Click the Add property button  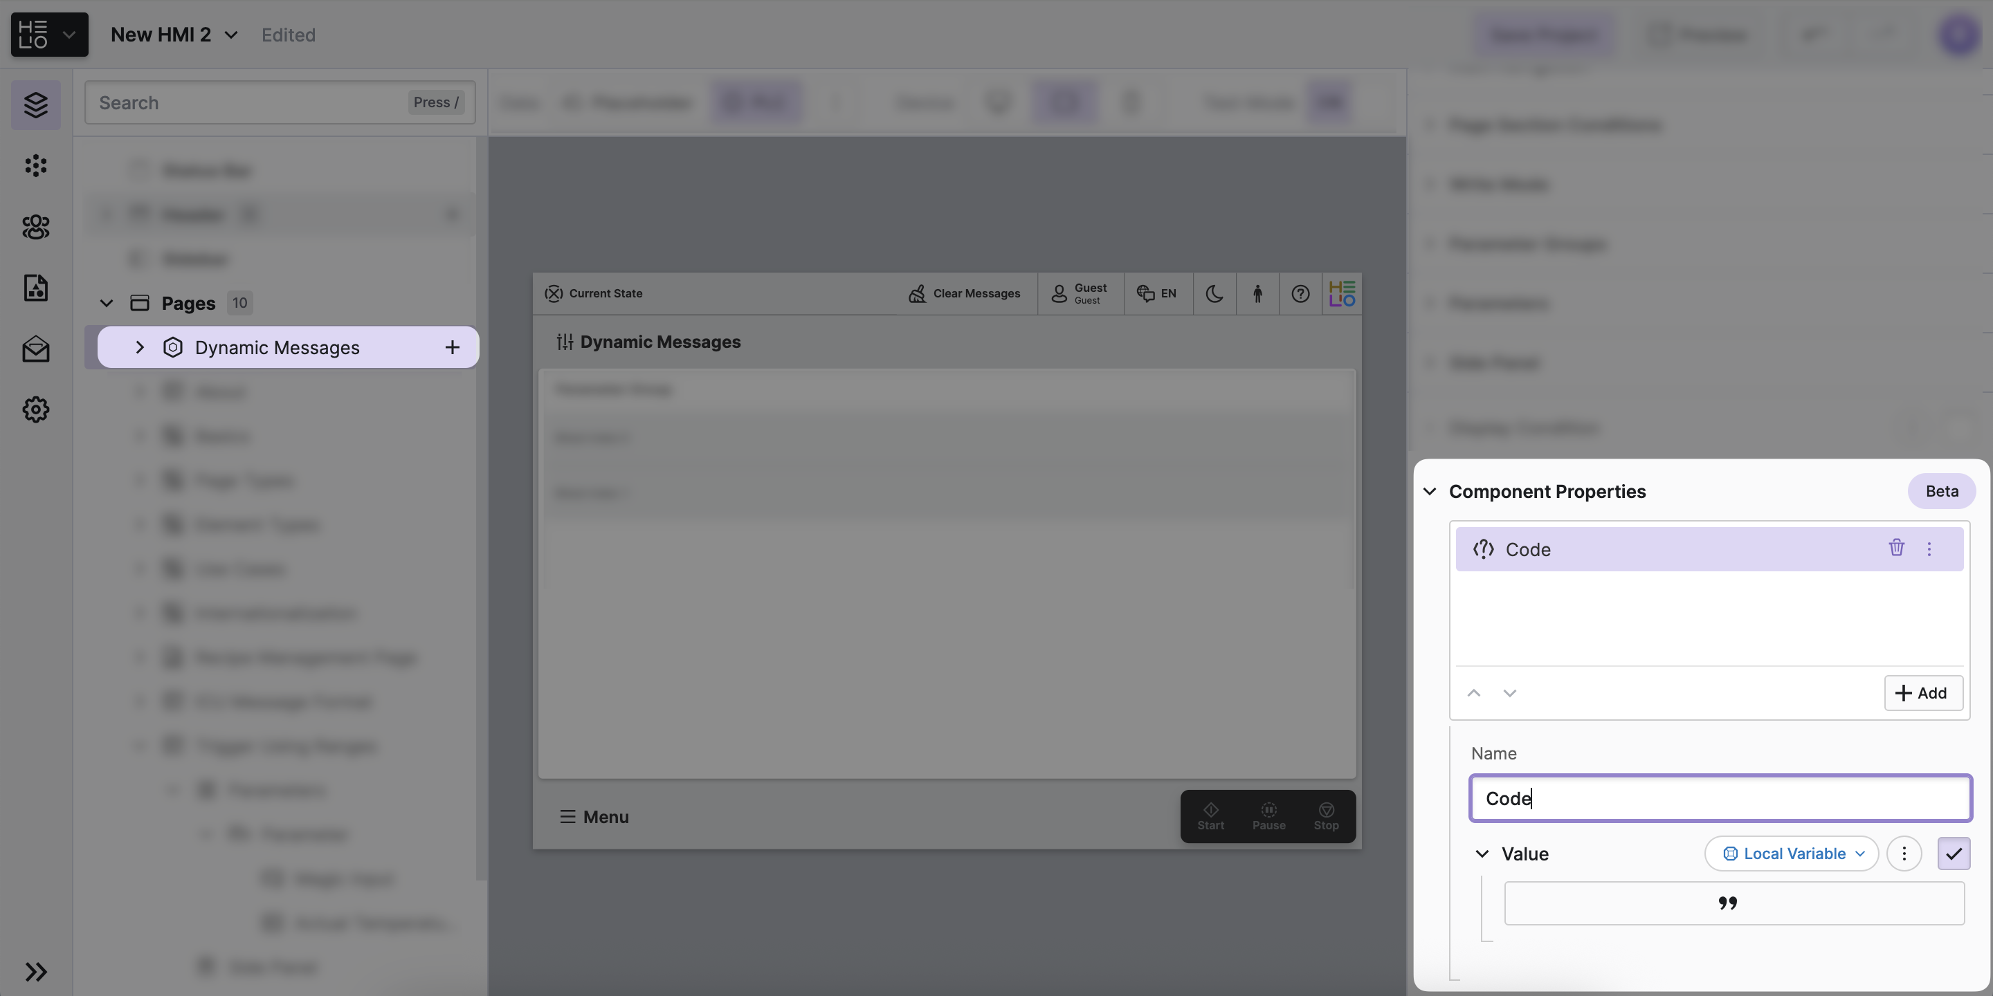coord(1922,693)
